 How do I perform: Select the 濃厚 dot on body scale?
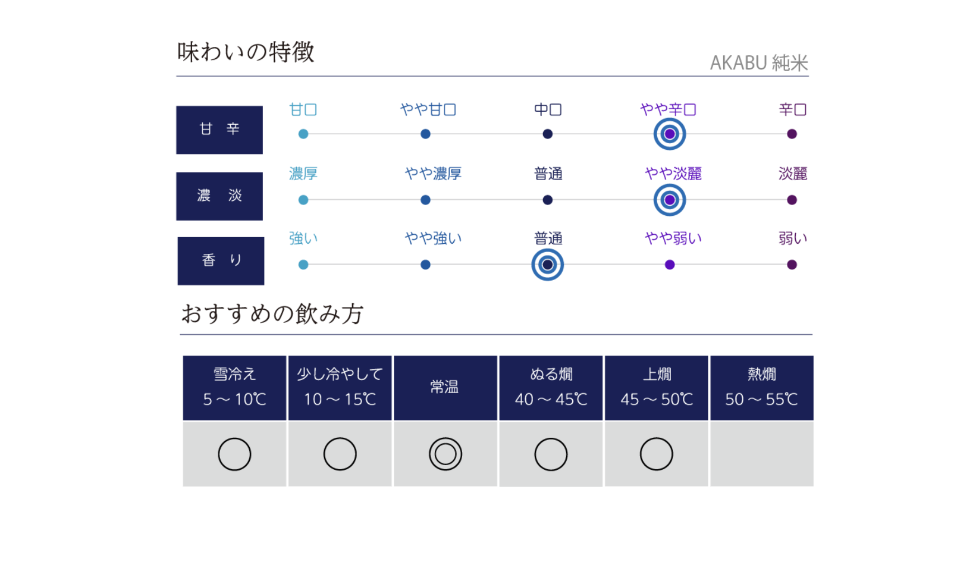(x=303, y=200)
